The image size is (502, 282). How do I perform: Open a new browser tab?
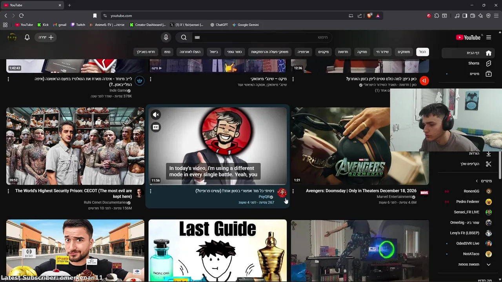coord(69,5)
